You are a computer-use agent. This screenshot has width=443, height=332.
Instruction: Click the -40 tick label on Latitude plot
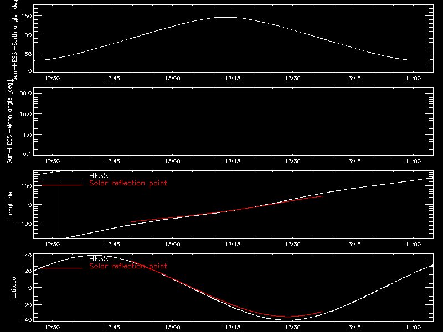(x=26, y=320)
